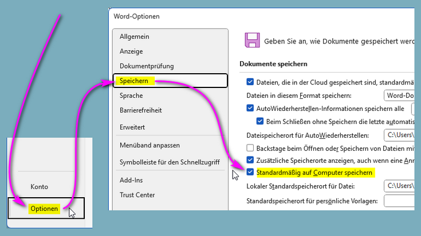Toggle Standardmäßig auf Computer speichern checkbox
This screenshot has width=421, height=236.
(250, 172)
